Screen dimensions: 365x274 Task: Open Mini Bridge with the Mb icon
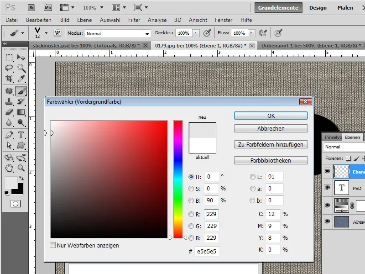pos(48,8)
